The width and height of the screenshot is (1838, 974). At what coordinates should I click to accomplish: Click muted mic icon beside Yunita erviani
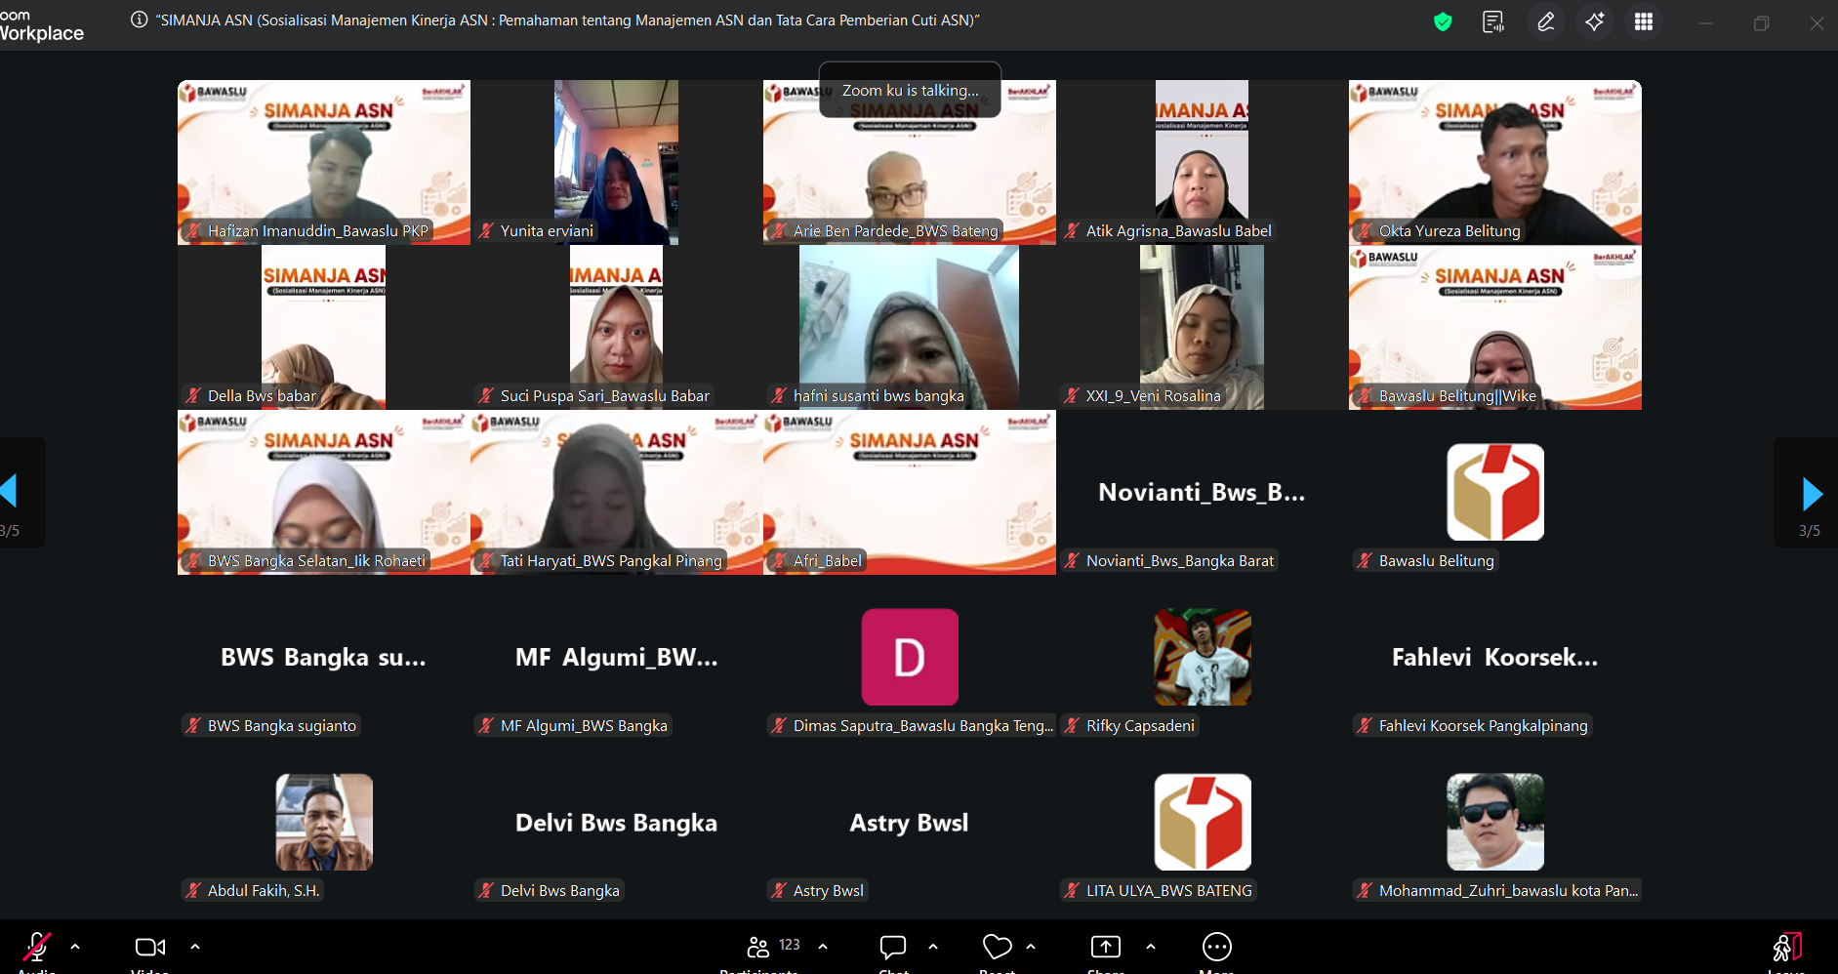coord(487,231)
